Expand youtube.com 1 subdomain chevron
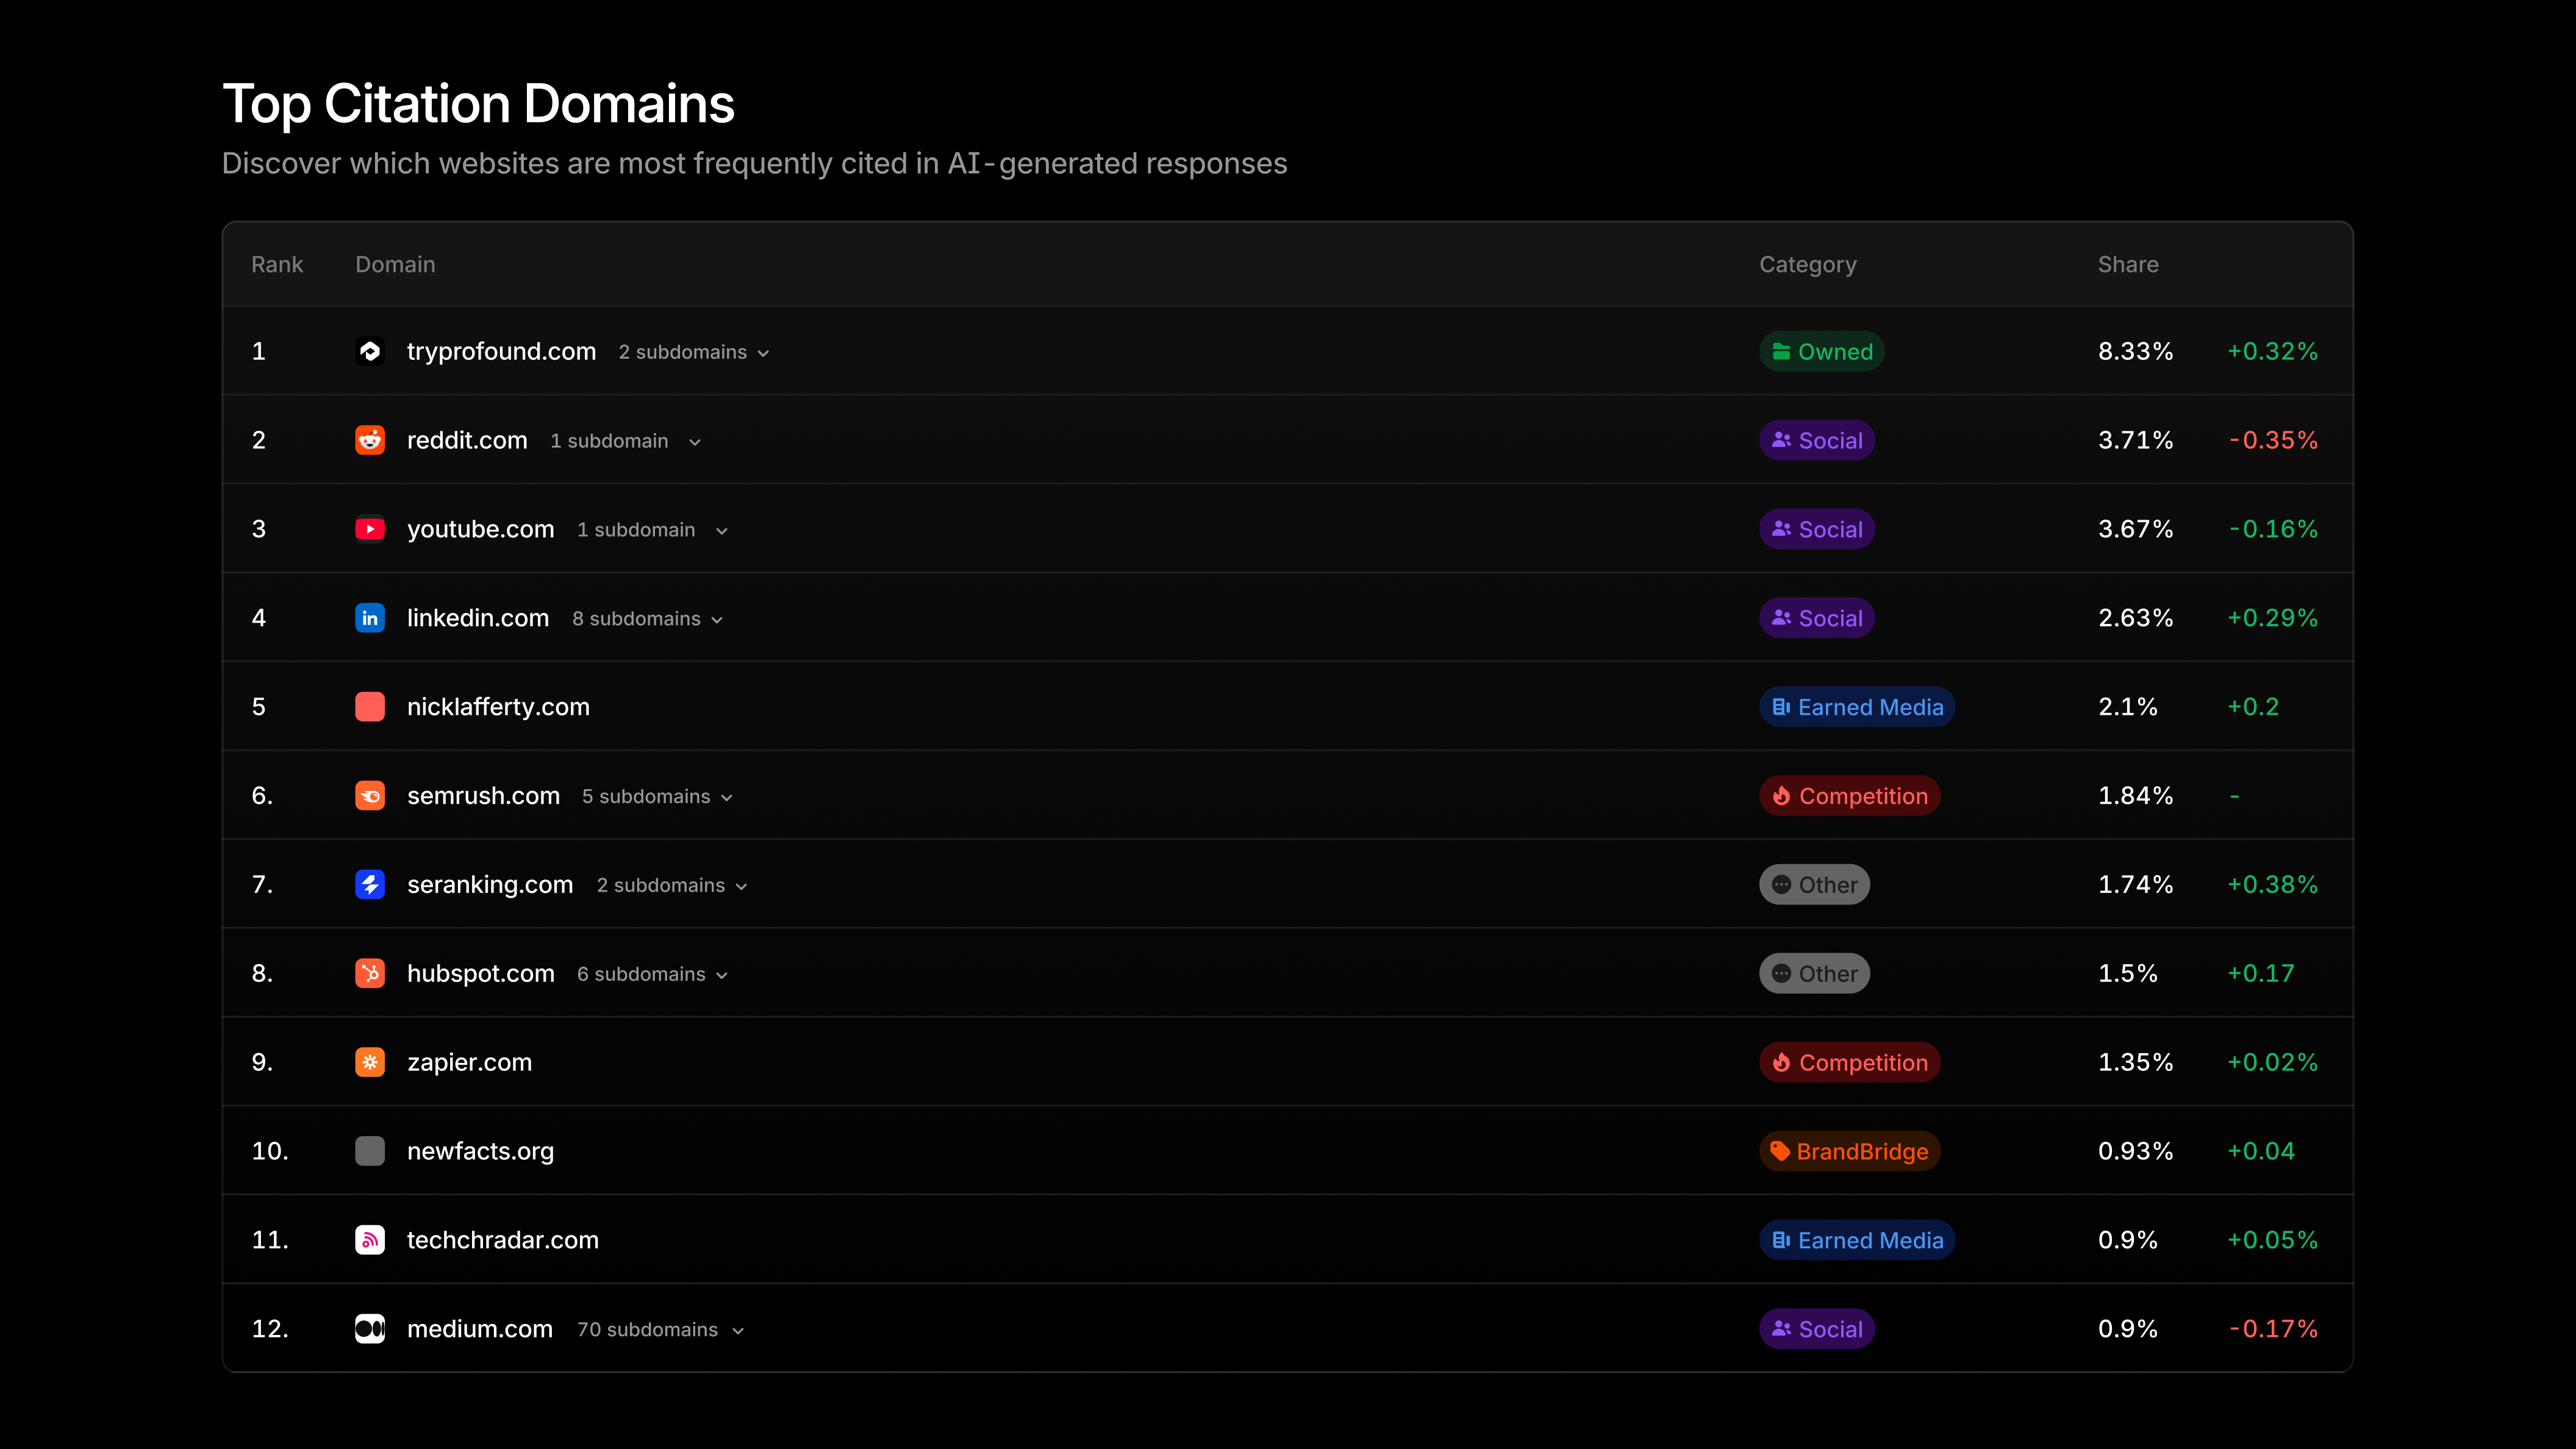The height and width of the screenshot is (1449, 2576). pyautogui.click(x=722, y=531)
